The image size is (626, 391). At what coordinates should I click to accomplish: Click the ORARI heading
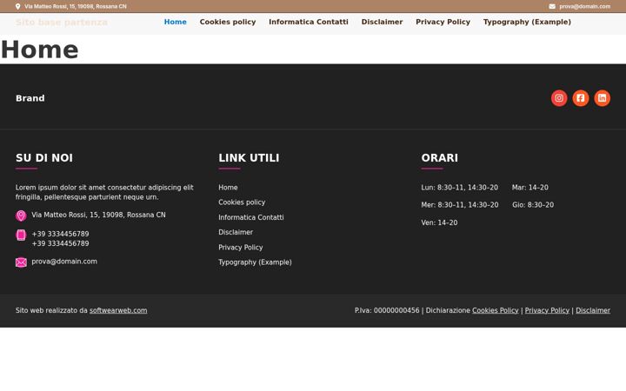tap(440, 158)
